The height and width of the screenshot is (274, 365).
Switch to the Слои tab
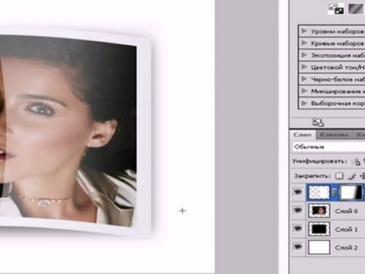303,135
